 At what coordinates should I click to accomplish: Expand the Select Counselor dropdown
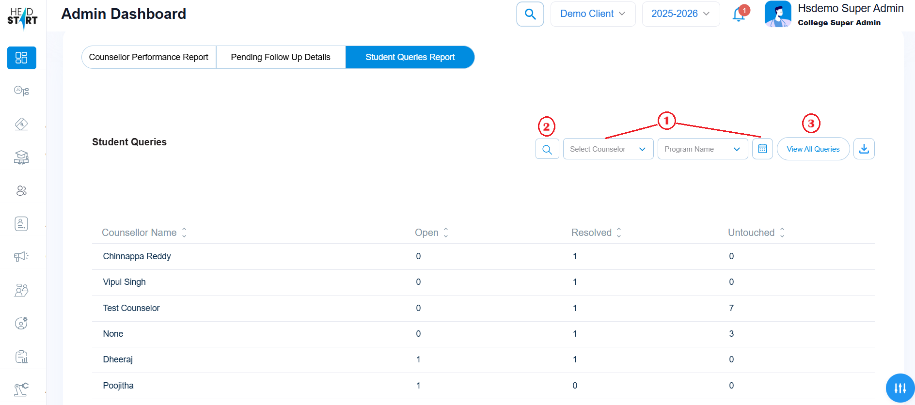coord(608,149)
